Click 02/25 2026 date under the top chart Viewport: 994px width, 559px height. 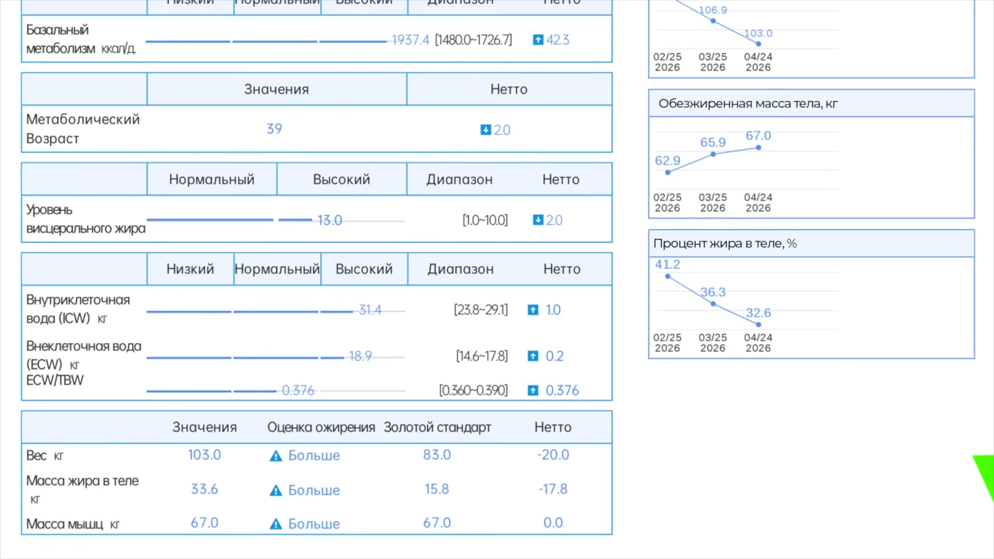tap(667, 62)
